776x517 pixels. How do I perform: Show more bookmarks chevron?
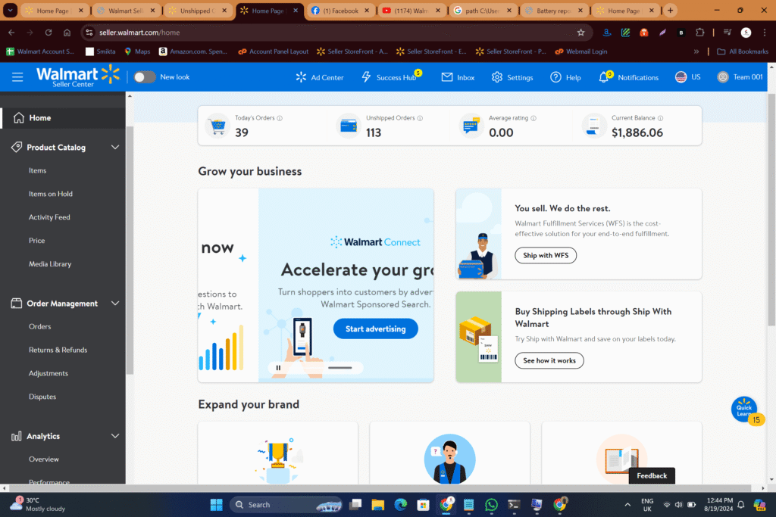(696, 51)
